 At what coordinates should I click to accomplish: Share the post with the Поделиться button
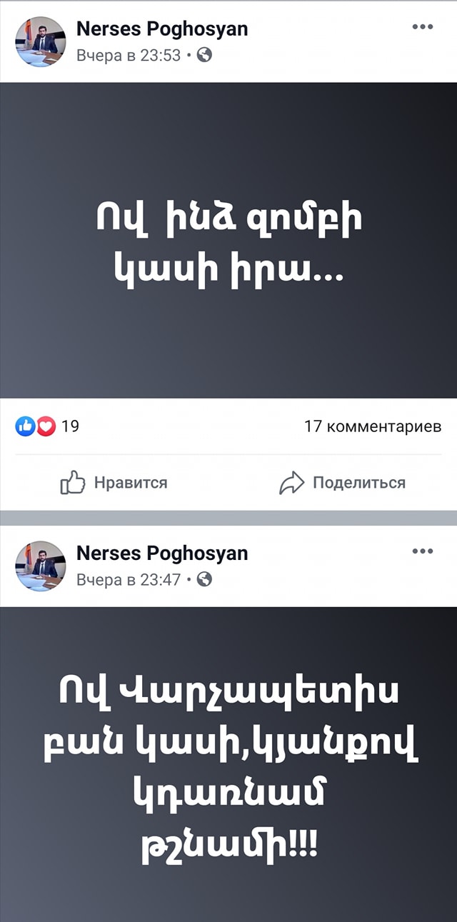[342, 483]
